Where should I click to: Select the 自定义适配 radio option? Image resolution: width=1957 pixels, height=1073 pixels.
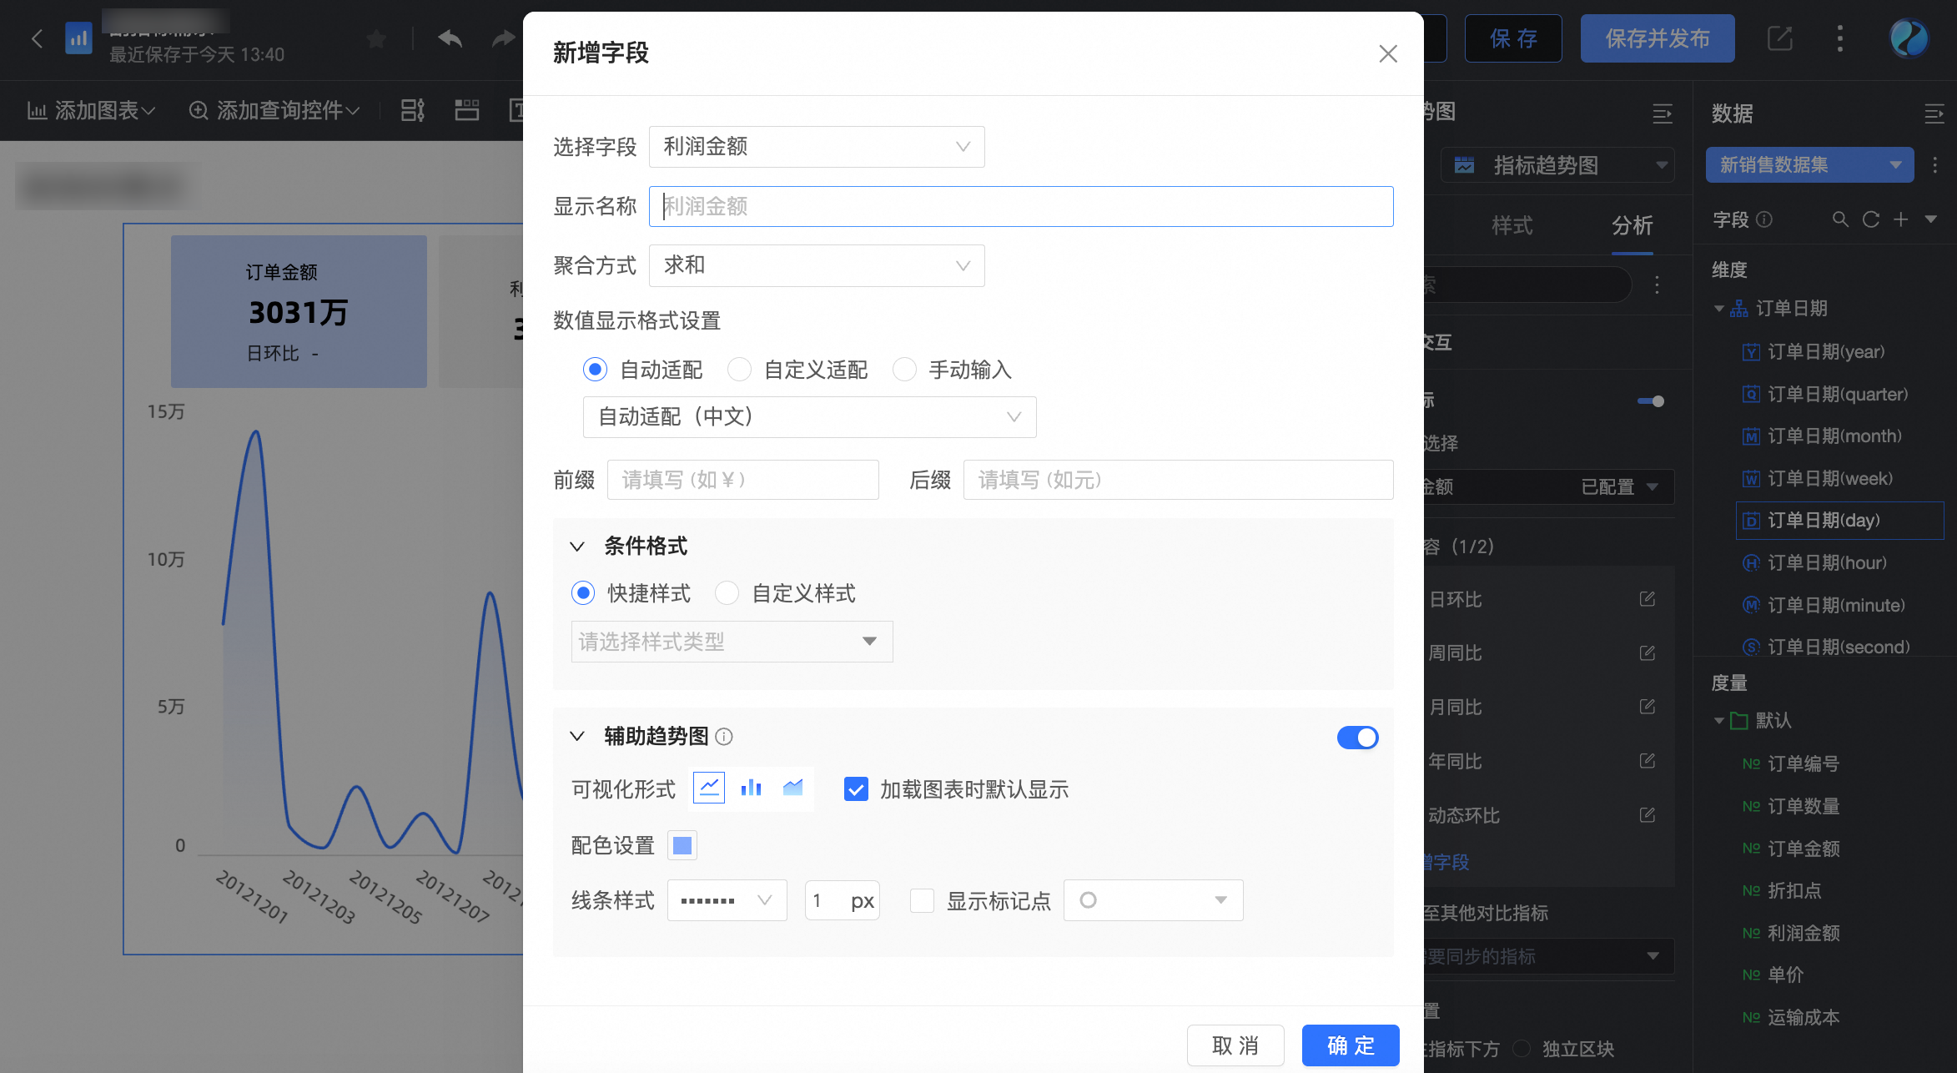point(740,370)
